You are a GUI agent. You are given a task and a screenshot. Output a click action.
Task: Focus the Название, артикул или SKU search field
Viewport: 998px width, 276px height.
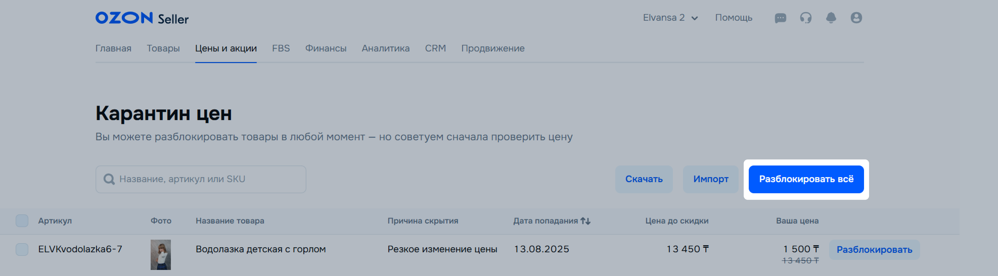(201, 179)
